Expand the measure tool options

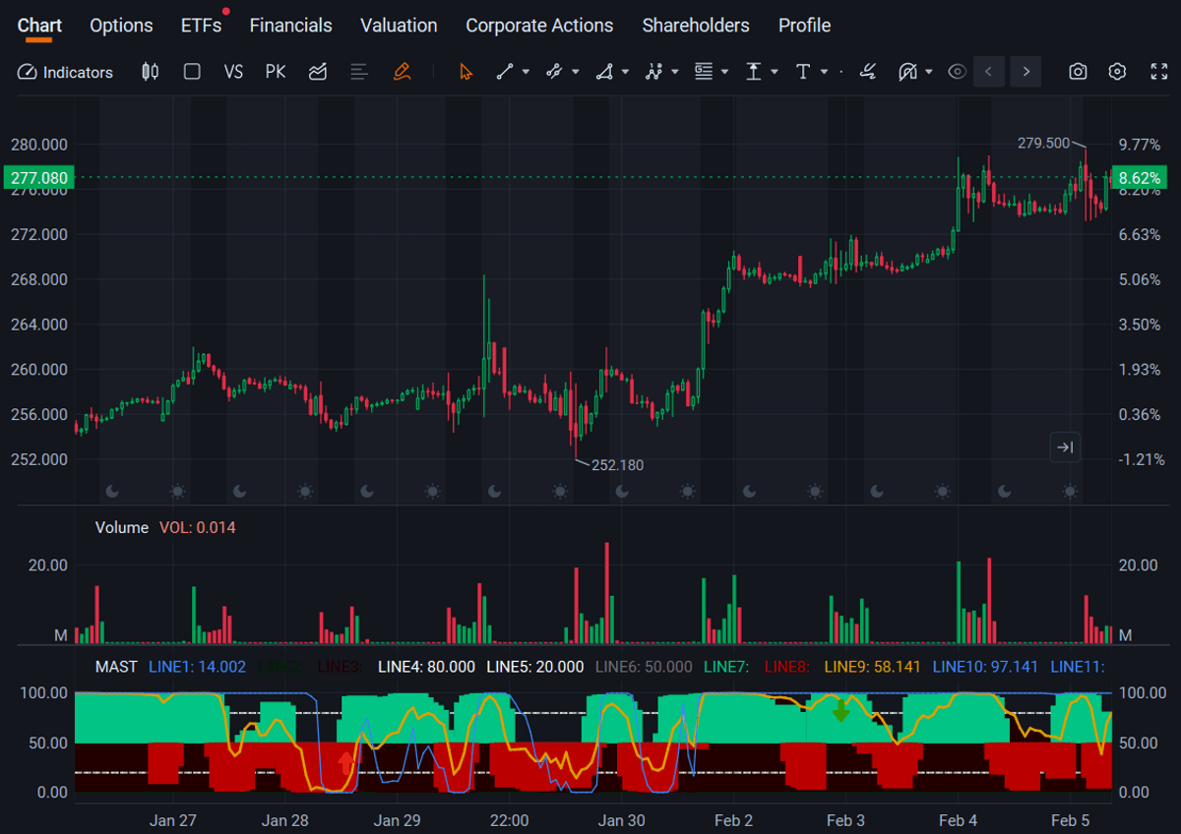click(775, 72)
